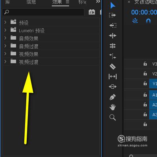
Task: Click the blue timeline timecode display
Action: (x=144, y=13)
